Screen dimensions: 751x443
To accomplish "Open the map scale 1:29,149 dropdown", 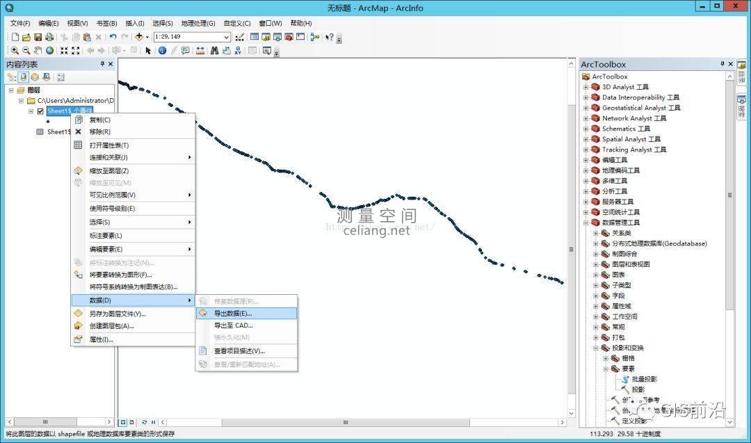I will click(227, 37).
